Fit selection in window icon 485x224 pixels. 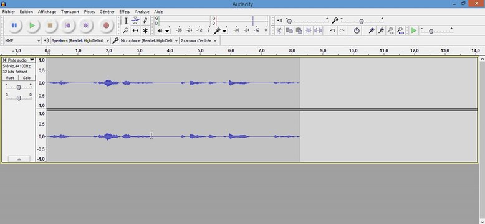[391, 30]
